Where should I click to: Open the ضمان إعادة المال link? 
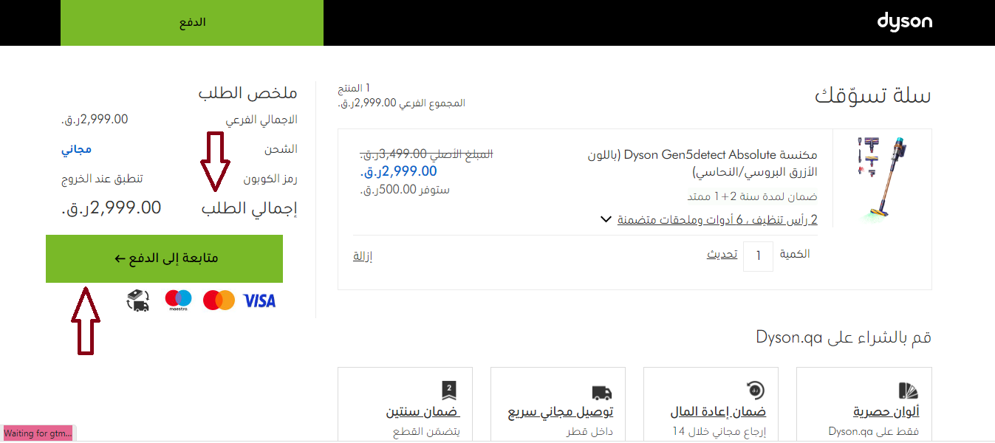click(x=718, y=411)
